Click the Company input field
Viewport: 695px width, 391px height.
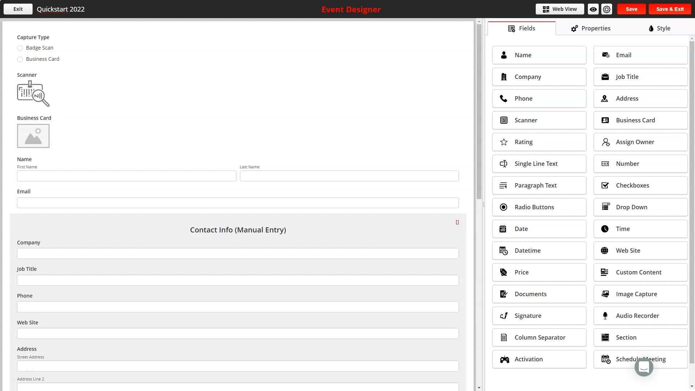click(238, 253)
